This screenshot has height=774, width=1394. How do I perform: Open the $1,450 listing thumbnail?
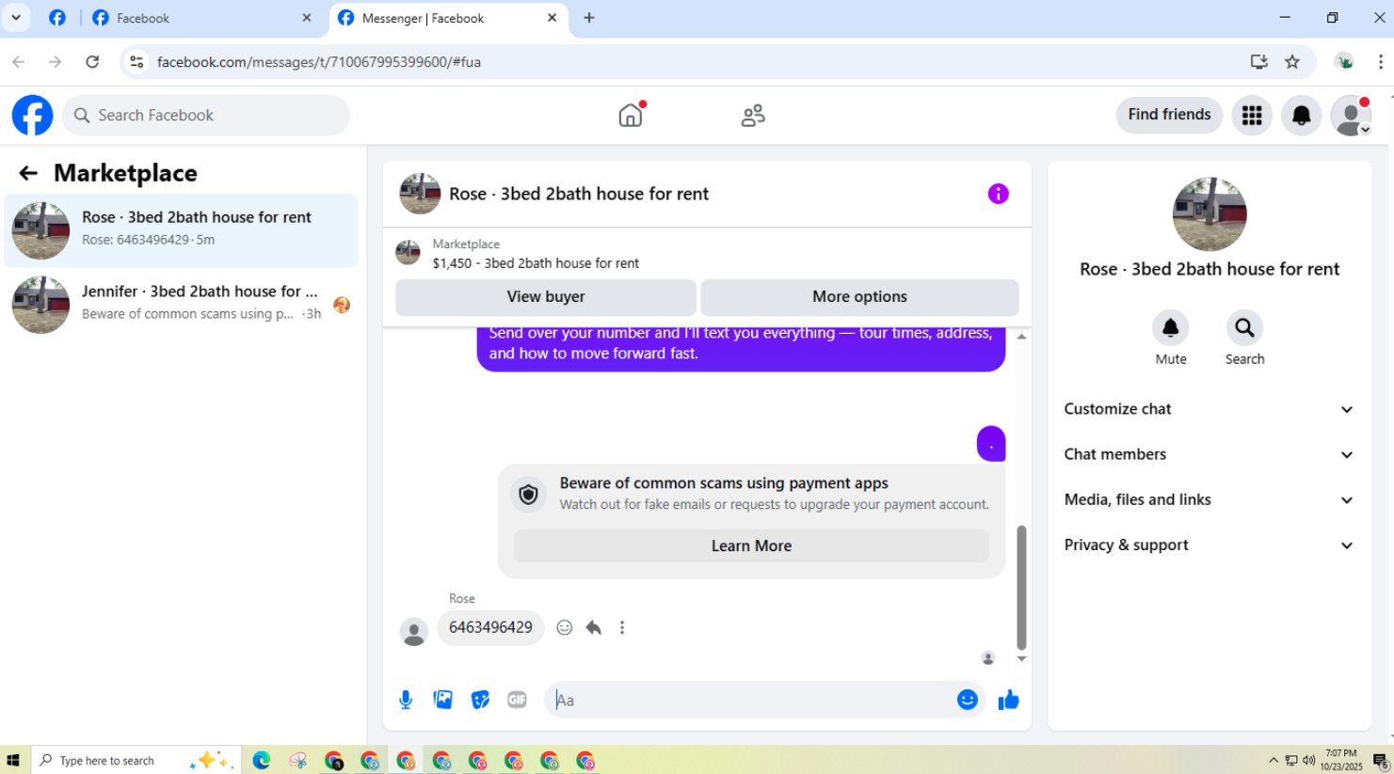(408, 252)
